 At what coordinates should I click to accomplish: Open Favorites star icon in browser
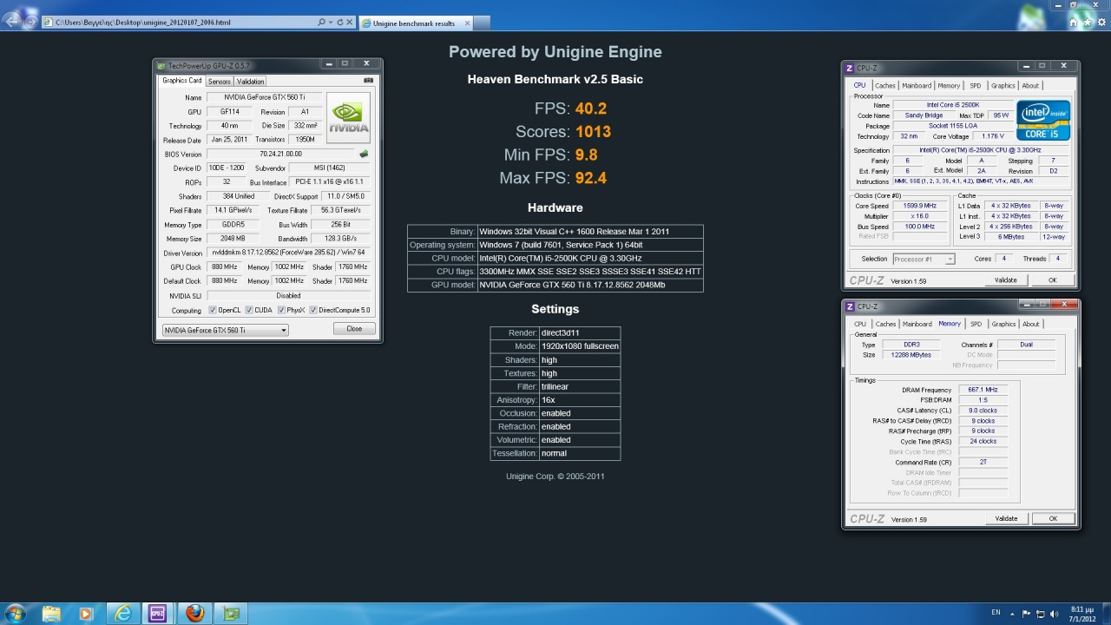tap(1088, 23)
